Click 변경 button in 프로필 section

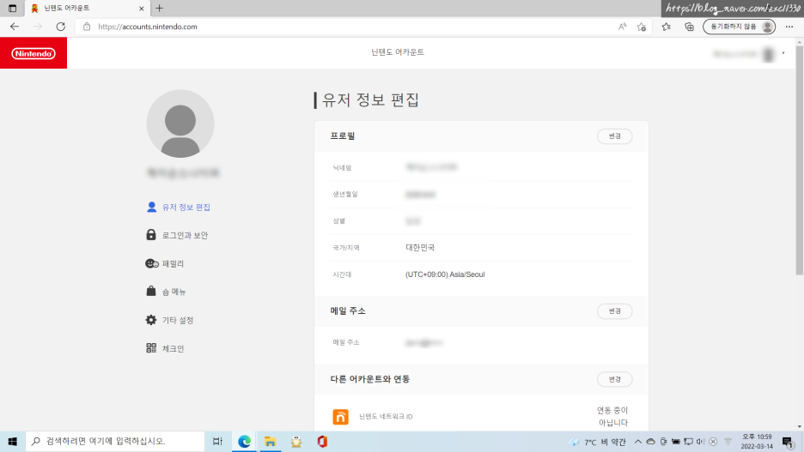(x=614, y=136)
